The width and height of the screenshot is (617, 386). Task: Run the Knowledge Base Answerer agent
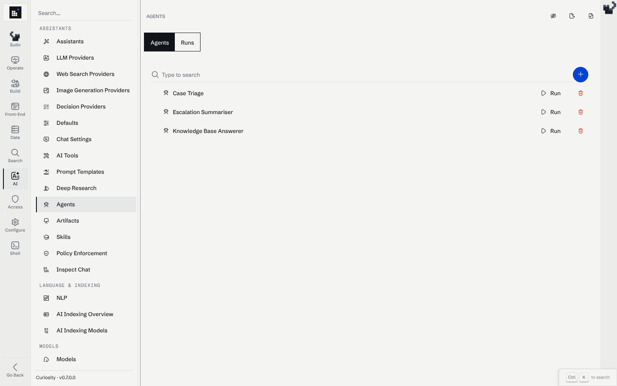click(551, 131)
